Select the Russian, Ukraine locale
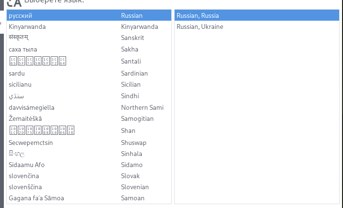 (x=257, y=26)
